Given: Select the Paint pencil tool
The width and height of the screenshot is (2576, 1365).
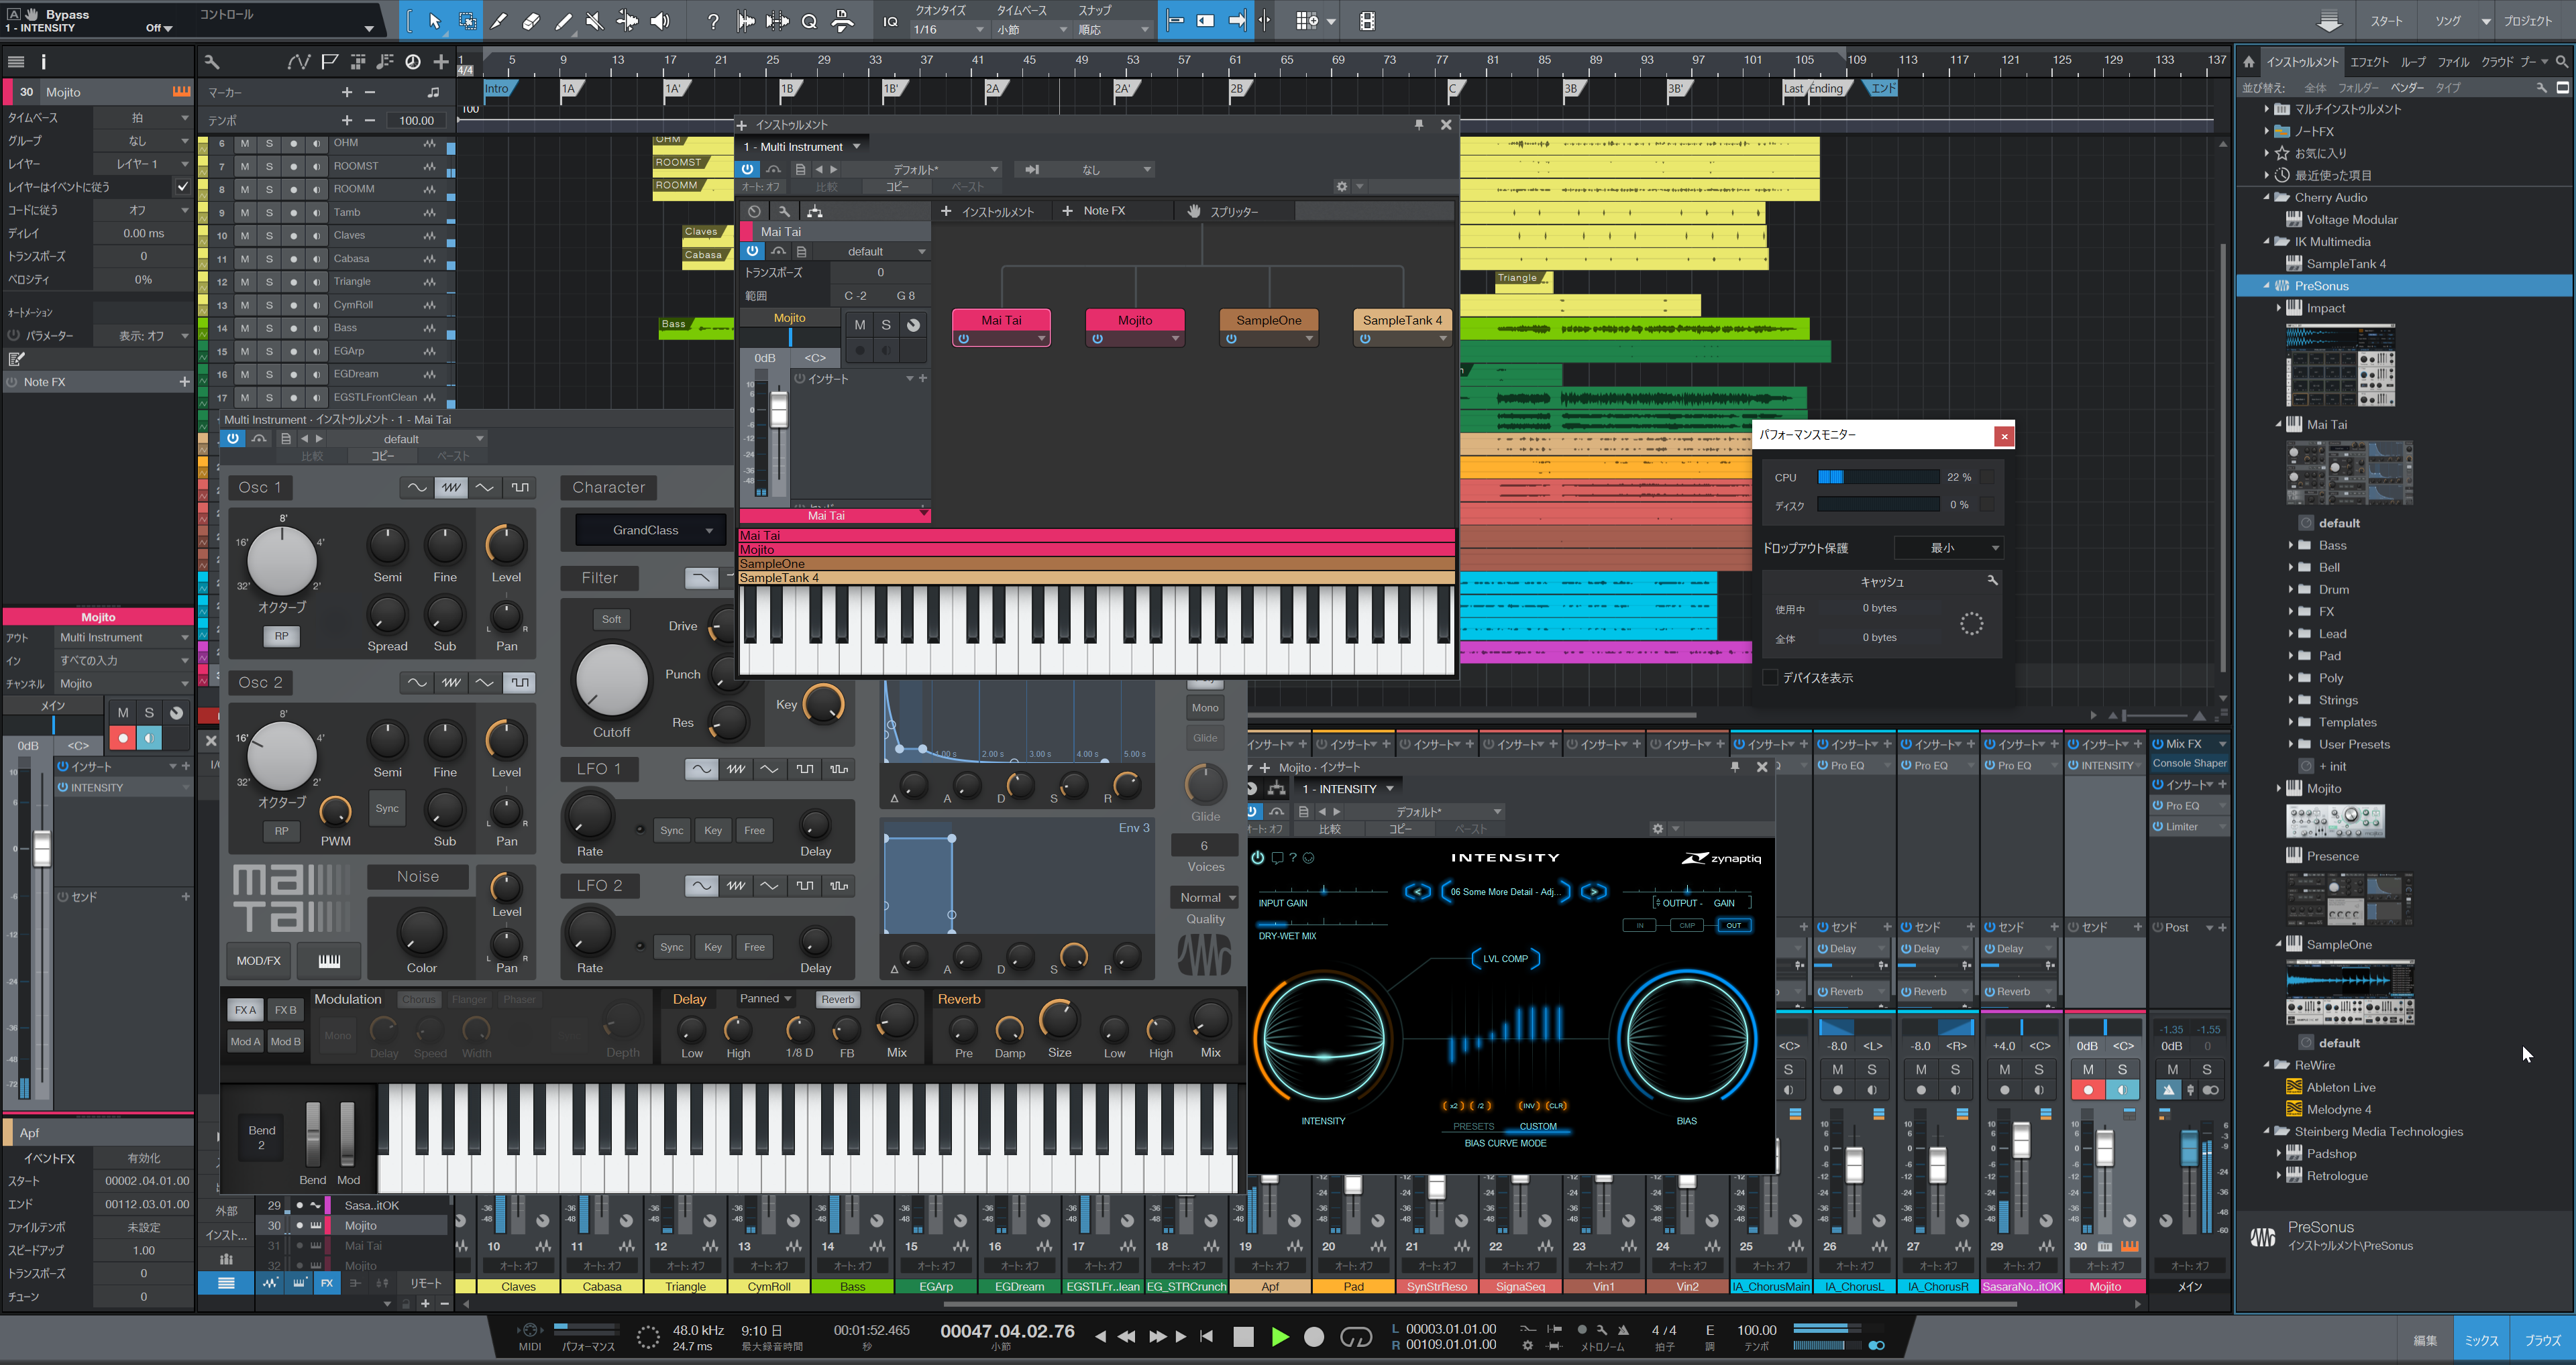Looking at the screenshot, I should coord(563,20).
